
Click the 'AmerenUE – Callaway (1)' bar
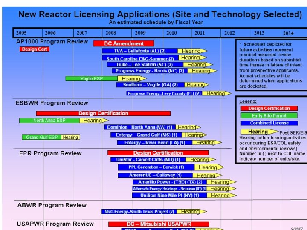pos(155,175)
